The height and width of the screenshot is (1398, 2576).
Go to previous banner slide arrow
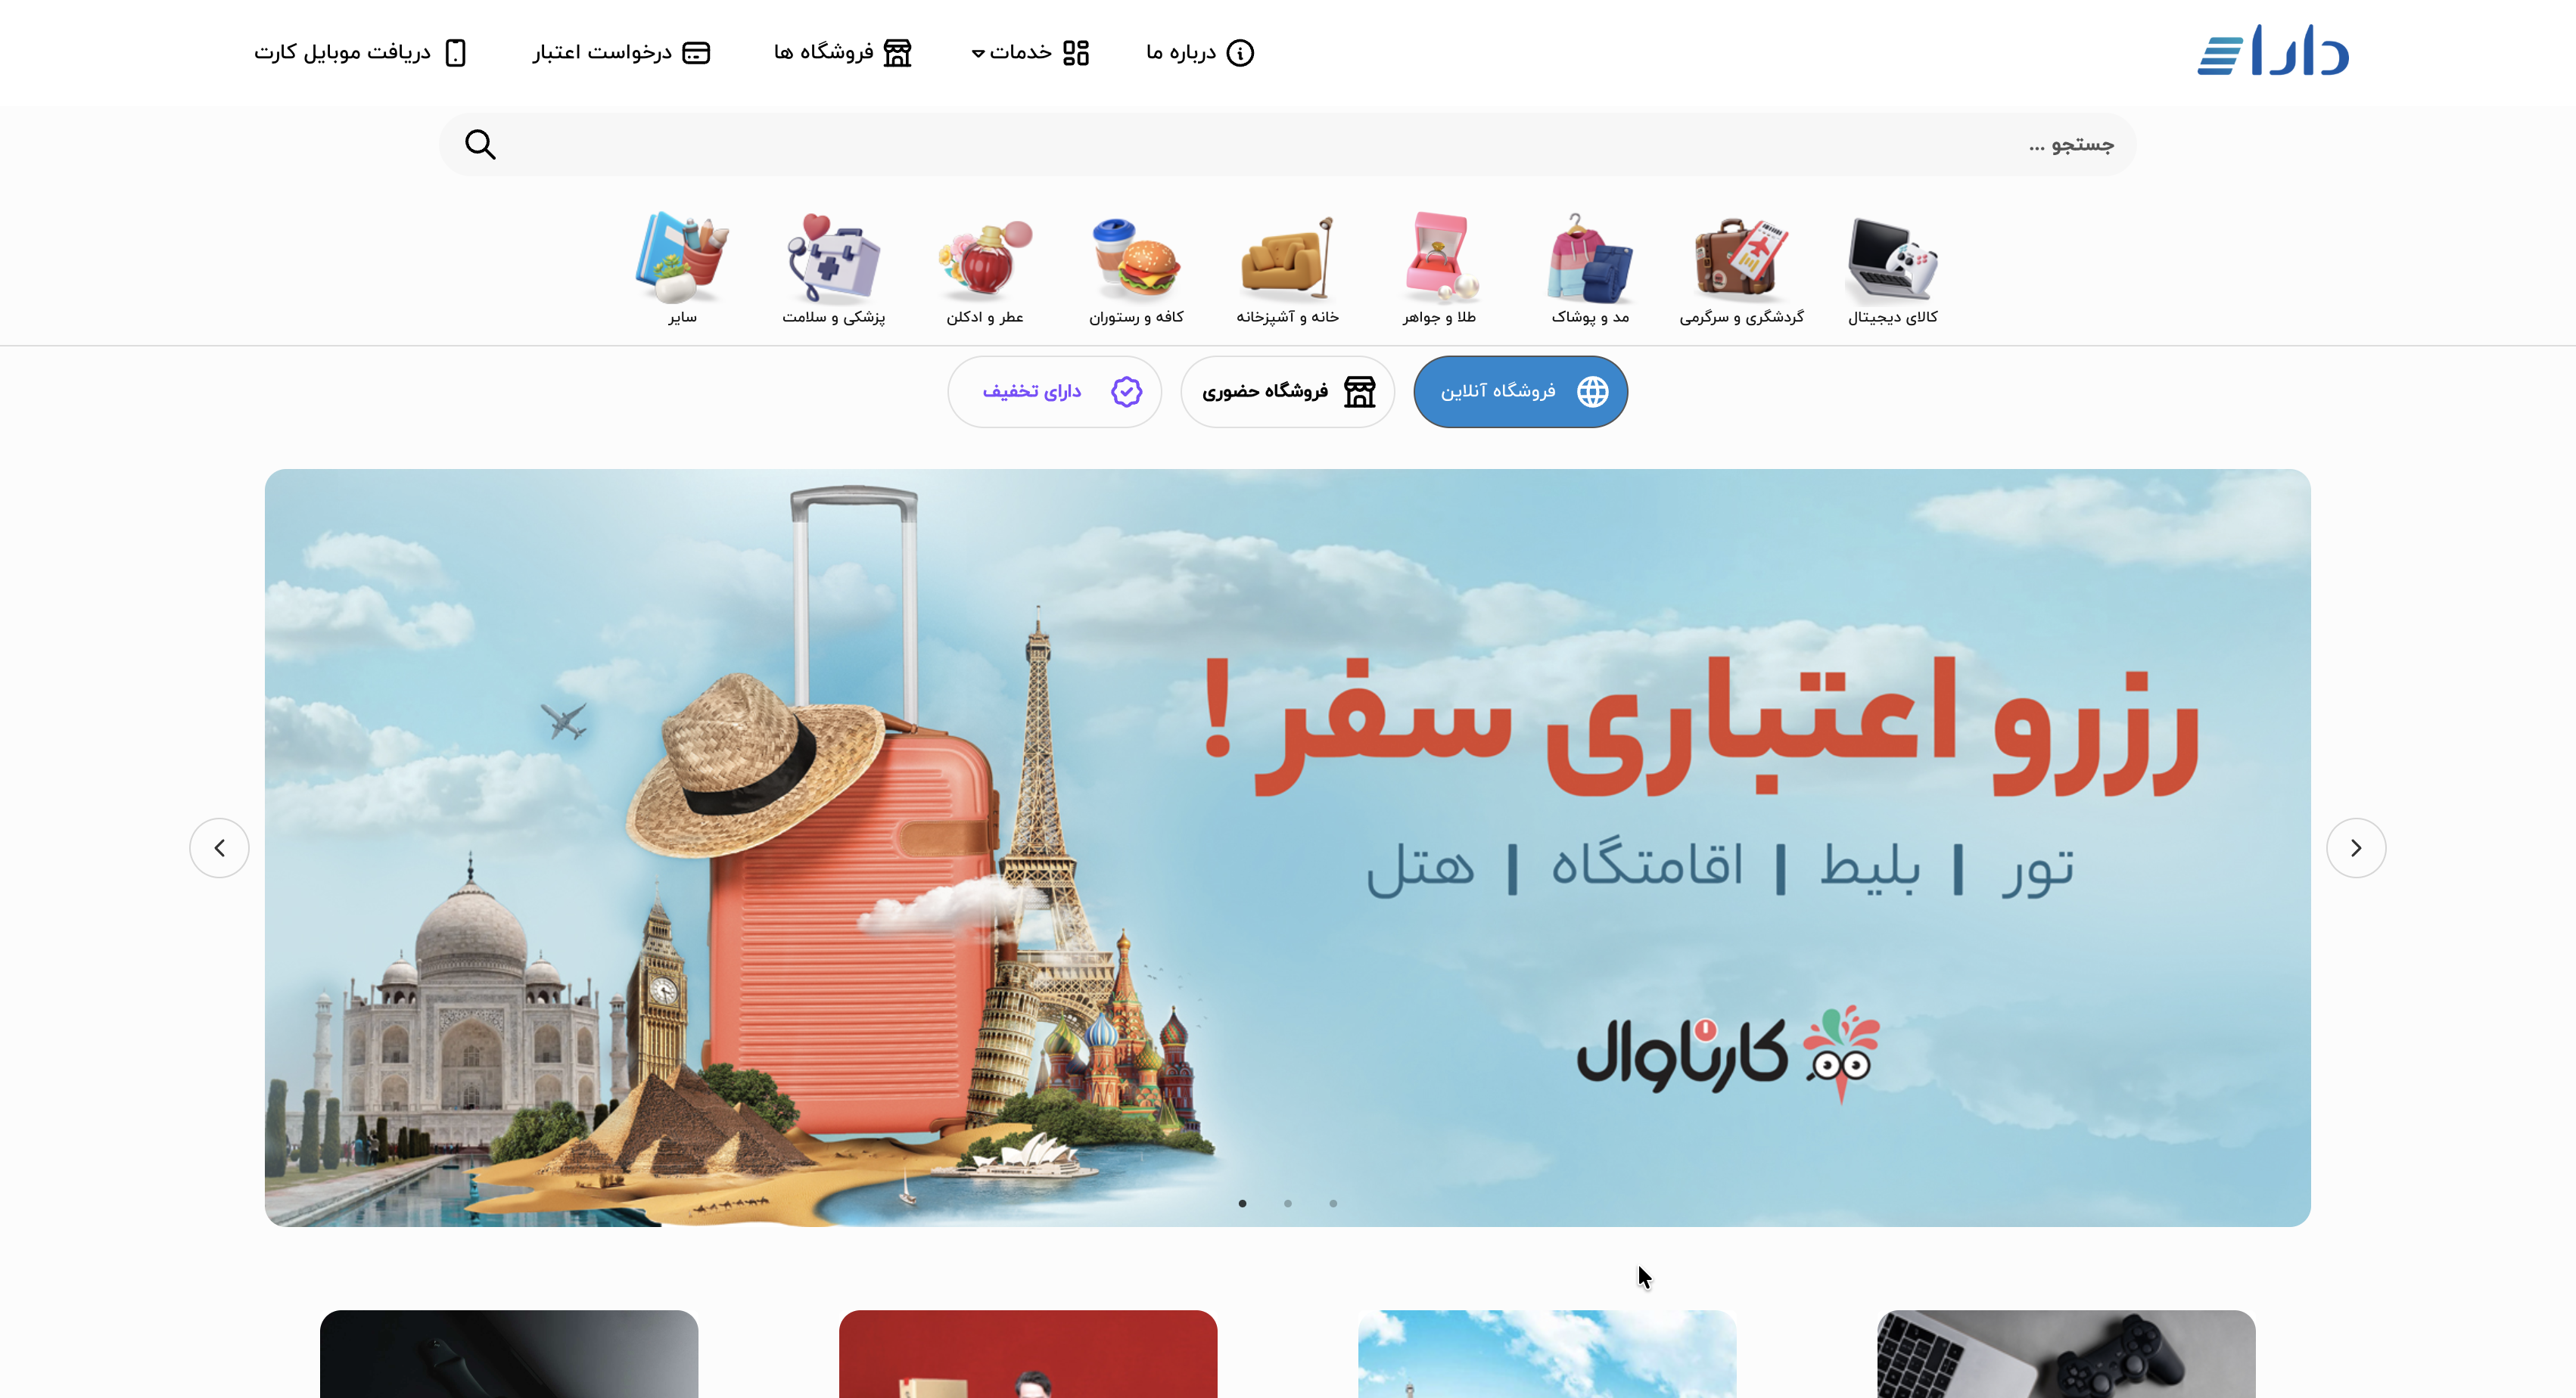click(x=219, y=848)
